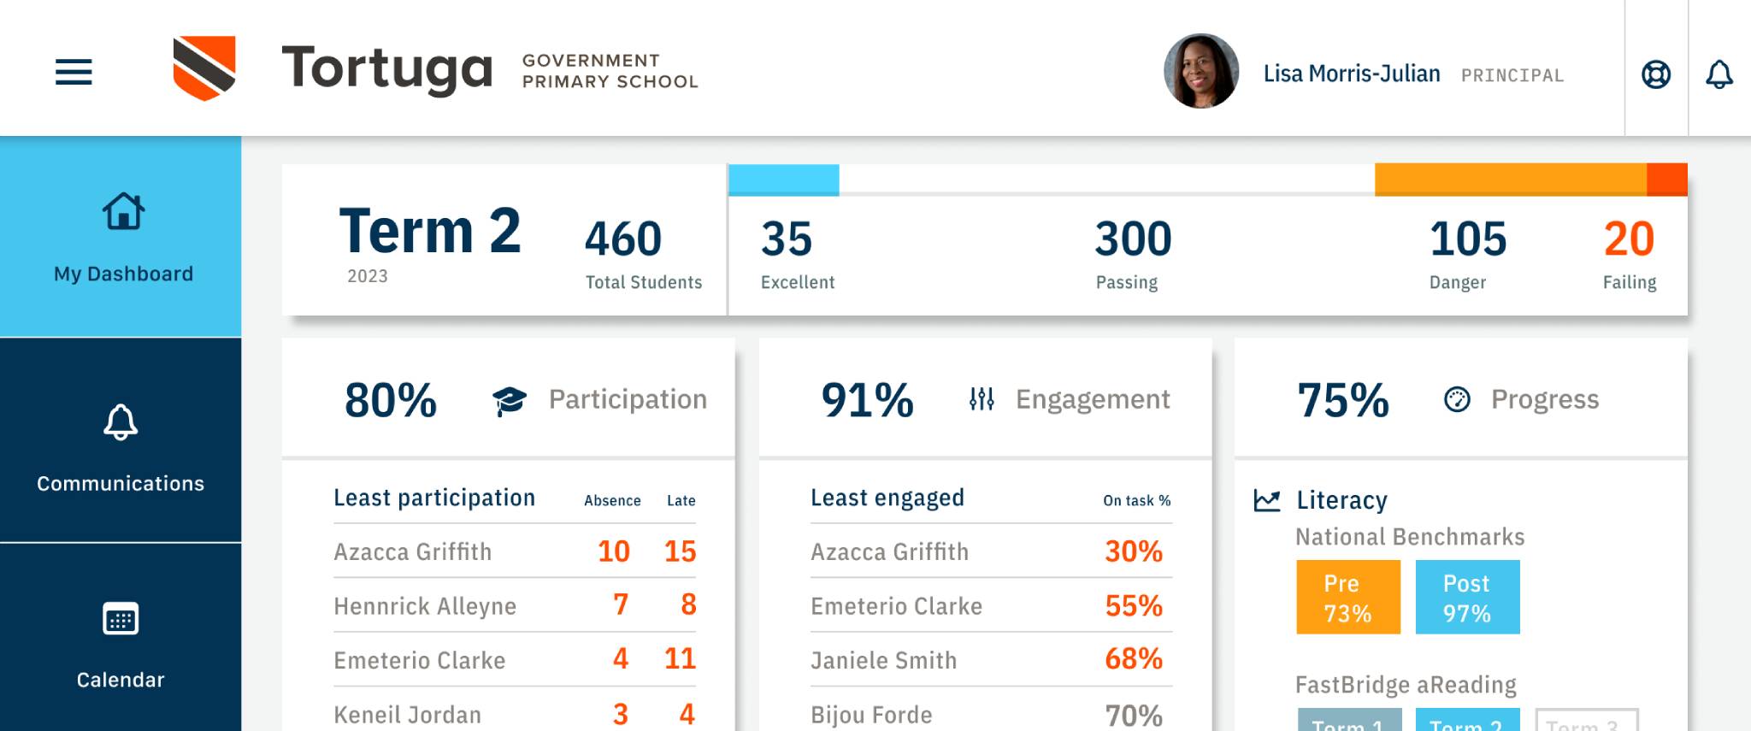Open the notifications bell in header
1751x731 pixels.
[x=1719, y=74]
